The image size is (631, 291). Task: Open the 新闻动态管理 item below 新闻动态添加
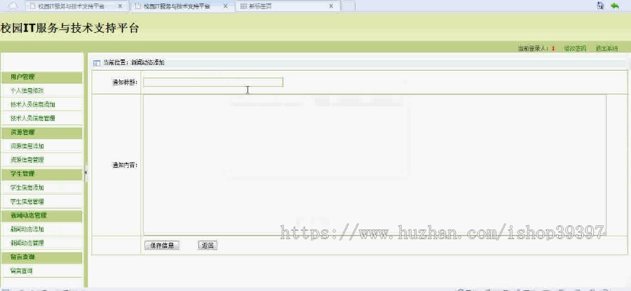point(27,243)
